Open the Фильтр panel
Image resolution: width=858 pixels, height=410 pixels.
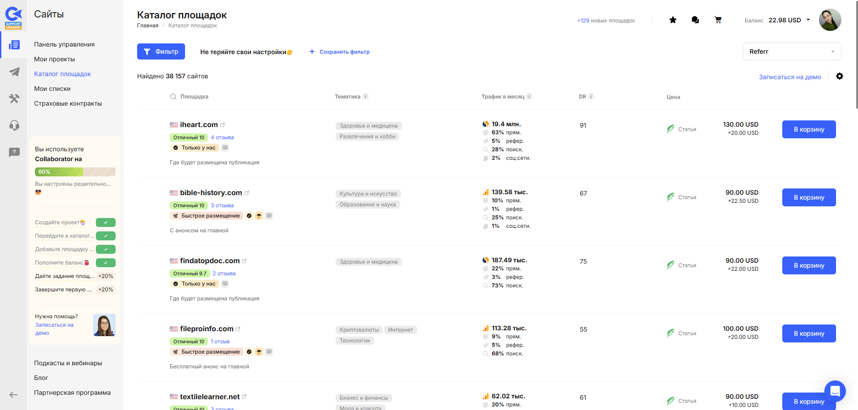pos(161,51)
